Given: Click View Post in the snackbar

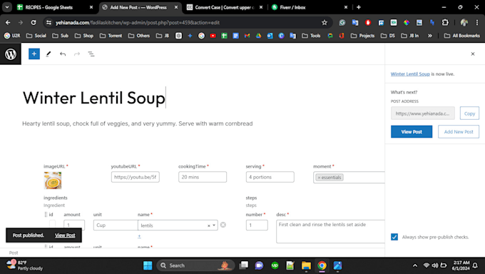Looking at the screenshot, I should (65, 235).
